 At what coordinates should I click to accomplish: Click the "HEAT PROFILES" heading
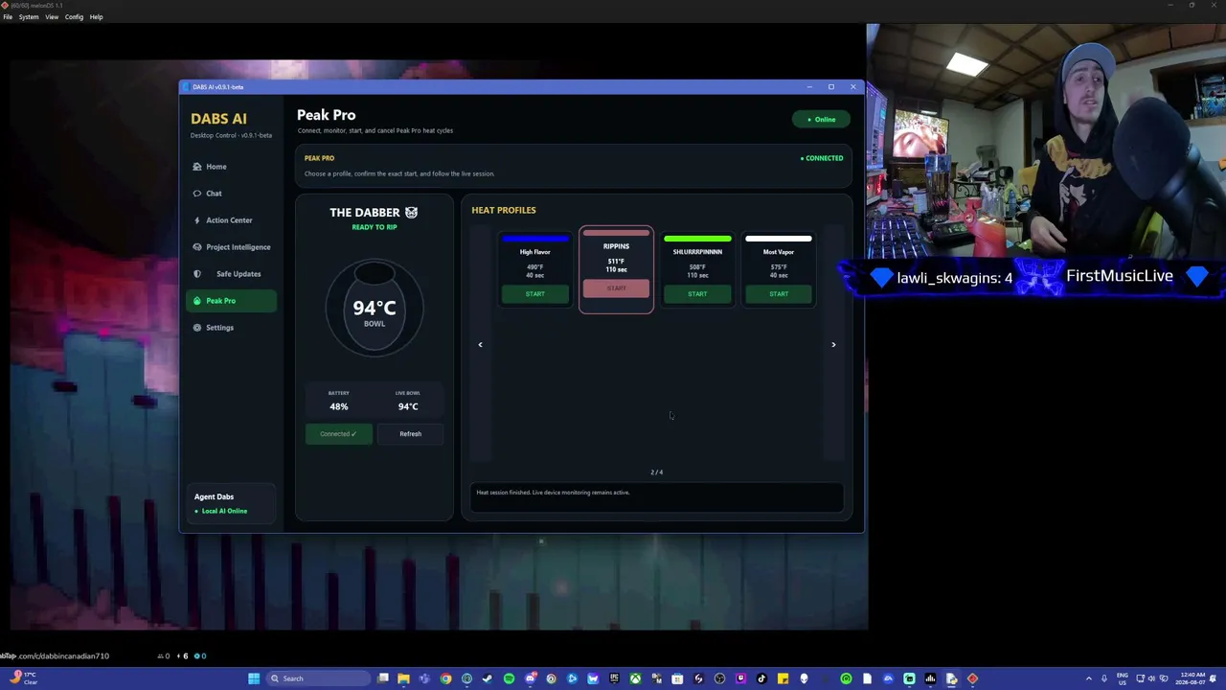(x=504, y=210)
